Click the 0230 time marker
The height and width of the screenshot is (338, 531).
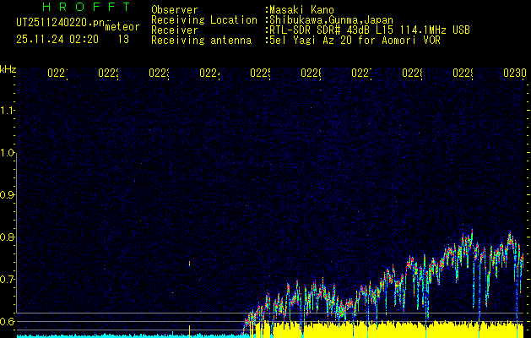click(x=513, y=74)
